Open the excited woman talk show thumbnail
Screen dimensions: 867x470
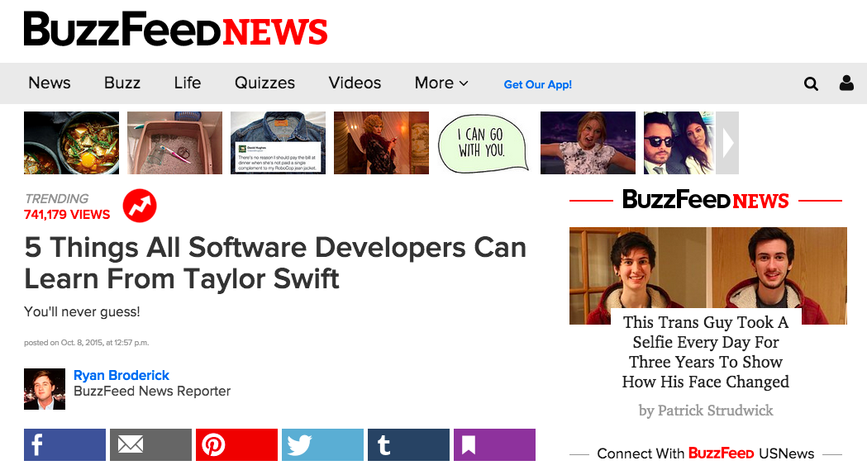coord(588,143)
